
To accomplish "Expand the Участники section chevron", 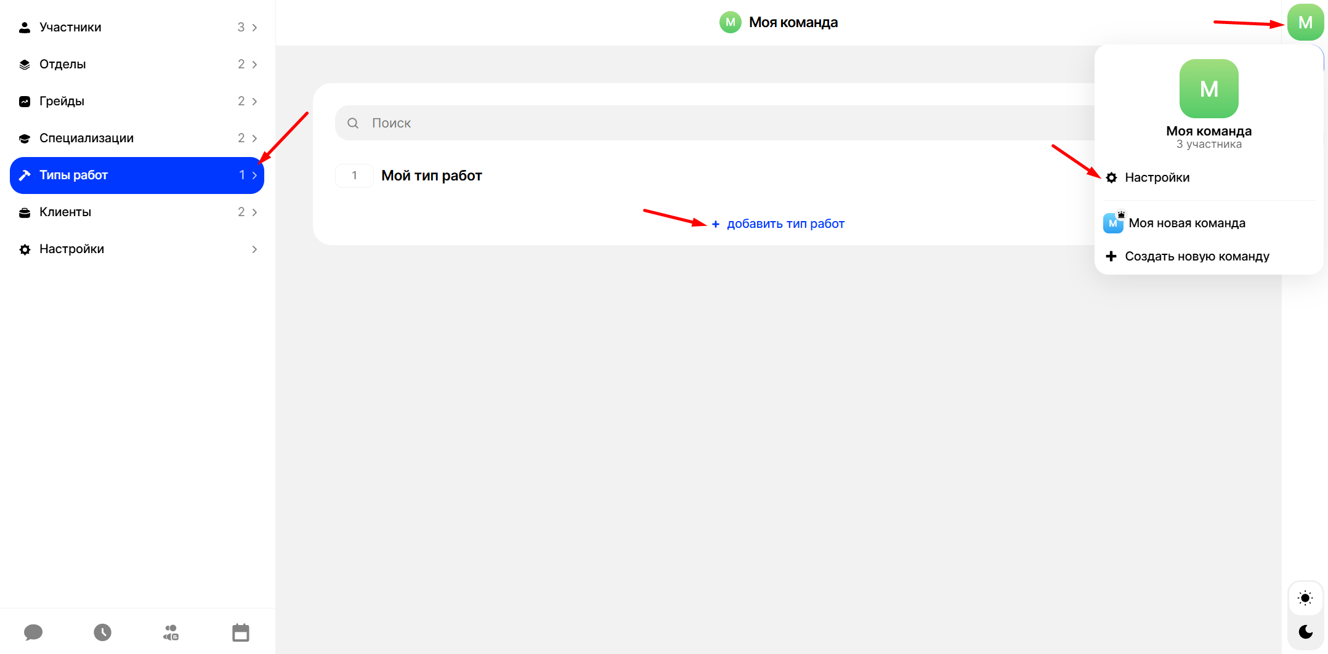I will click(x=254, y=28).
